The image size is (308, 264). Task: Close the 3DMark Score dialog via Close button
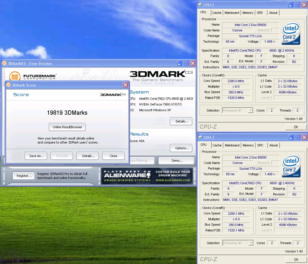(x=113, y=156)
